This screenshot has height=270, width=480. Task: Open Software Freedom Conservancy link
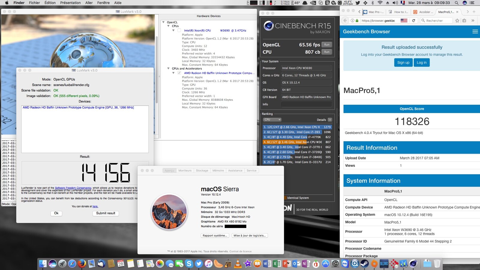point(73,188)
